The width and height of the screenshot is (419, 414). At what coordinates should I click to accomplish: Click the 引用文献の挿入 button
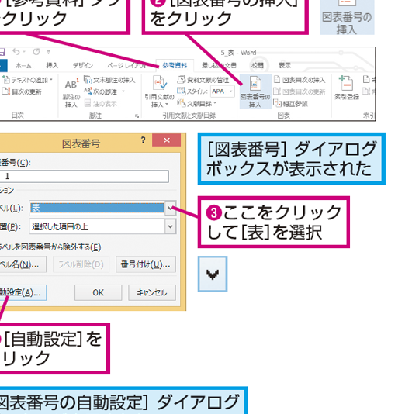tap(160, 91)
